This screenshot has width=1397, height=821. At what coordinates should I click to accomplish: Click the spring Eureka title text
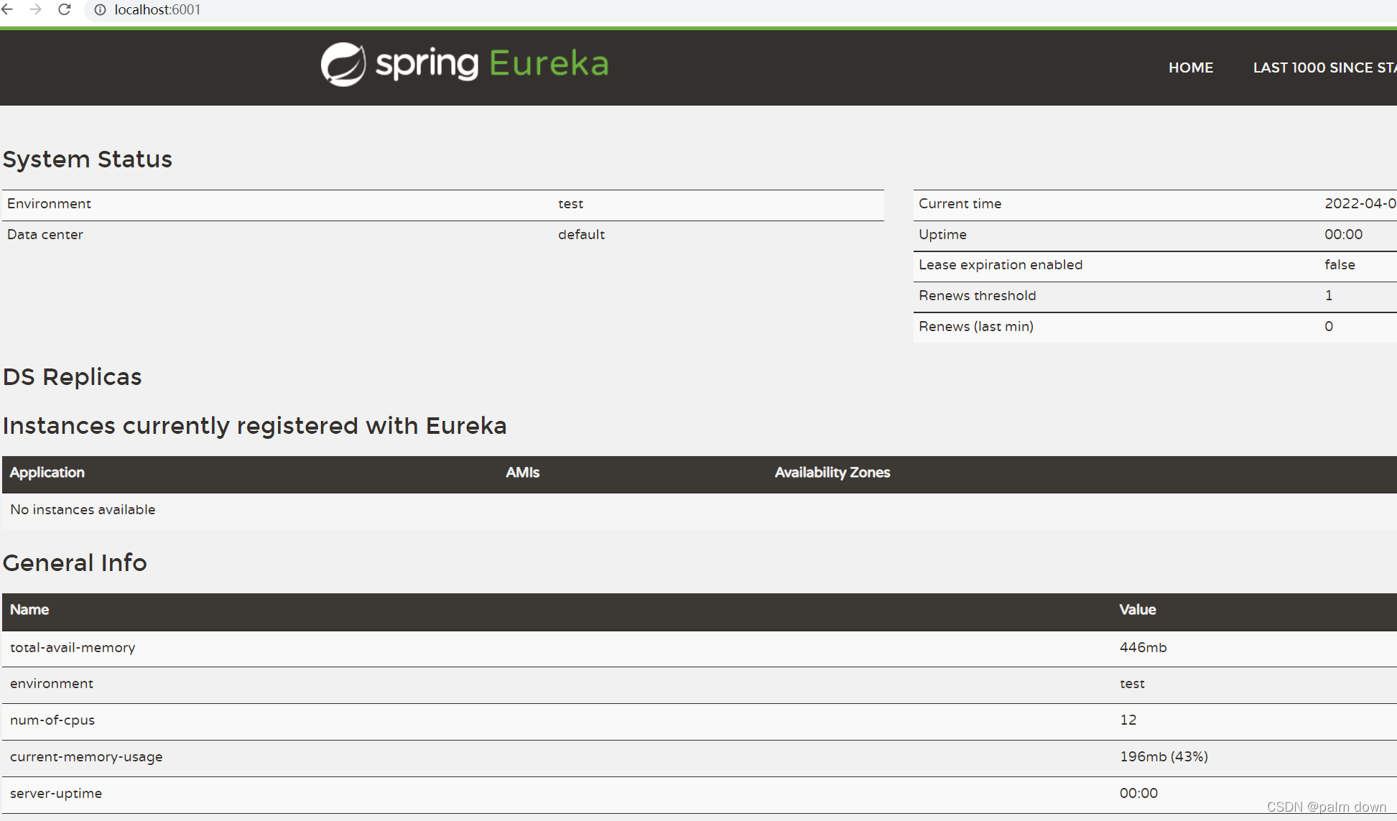pos(492,64)
